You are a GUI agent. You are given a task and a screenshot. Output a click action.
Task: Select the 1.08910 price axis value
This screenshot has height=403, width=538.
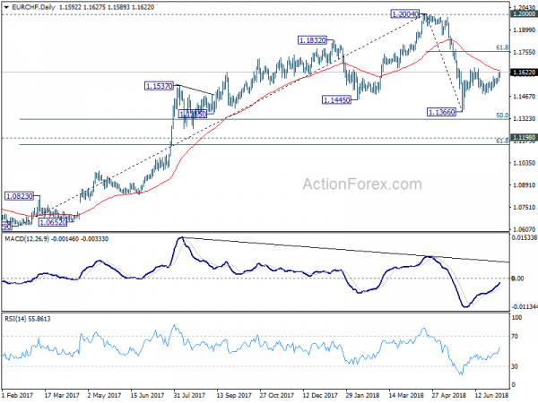pyautogui.click(x=524, y=185)
